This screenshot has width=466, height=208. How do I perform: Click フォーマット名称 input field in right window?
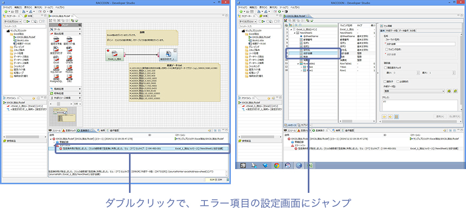pos(420,44)
